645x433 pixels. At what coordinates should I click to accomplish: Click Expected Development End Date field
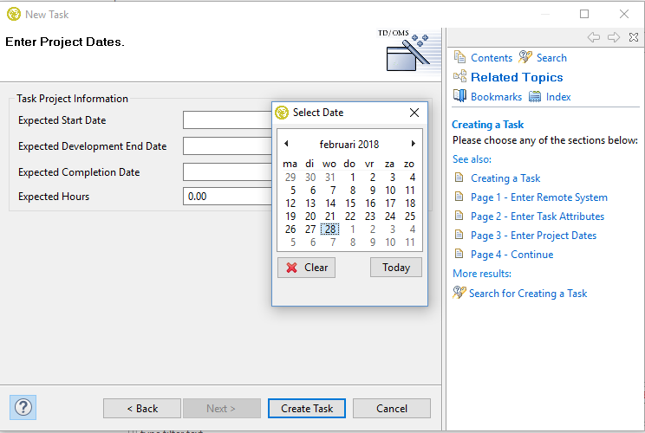(x=227, y=146)
